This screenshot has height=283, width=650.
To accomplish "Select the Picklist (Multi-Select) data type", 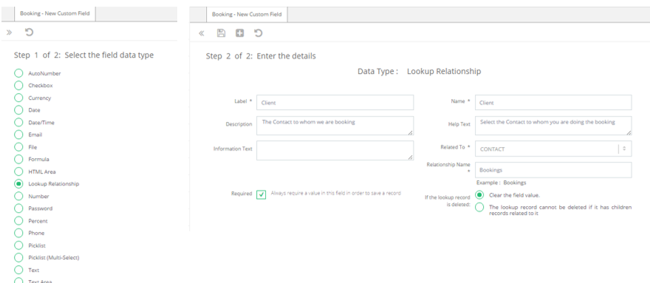I will [x=18, y=257].
